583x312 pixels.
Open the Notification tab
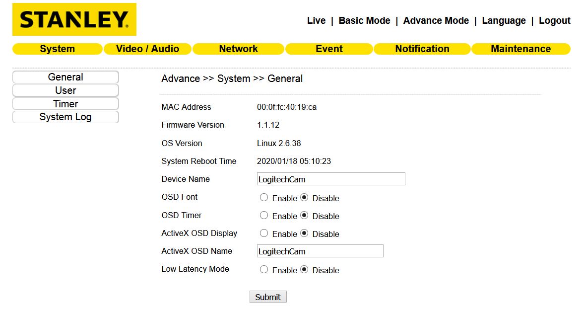coord(422,49)
